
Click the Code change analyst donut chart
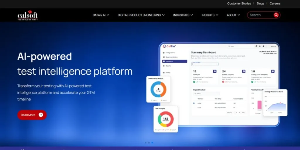158,89
